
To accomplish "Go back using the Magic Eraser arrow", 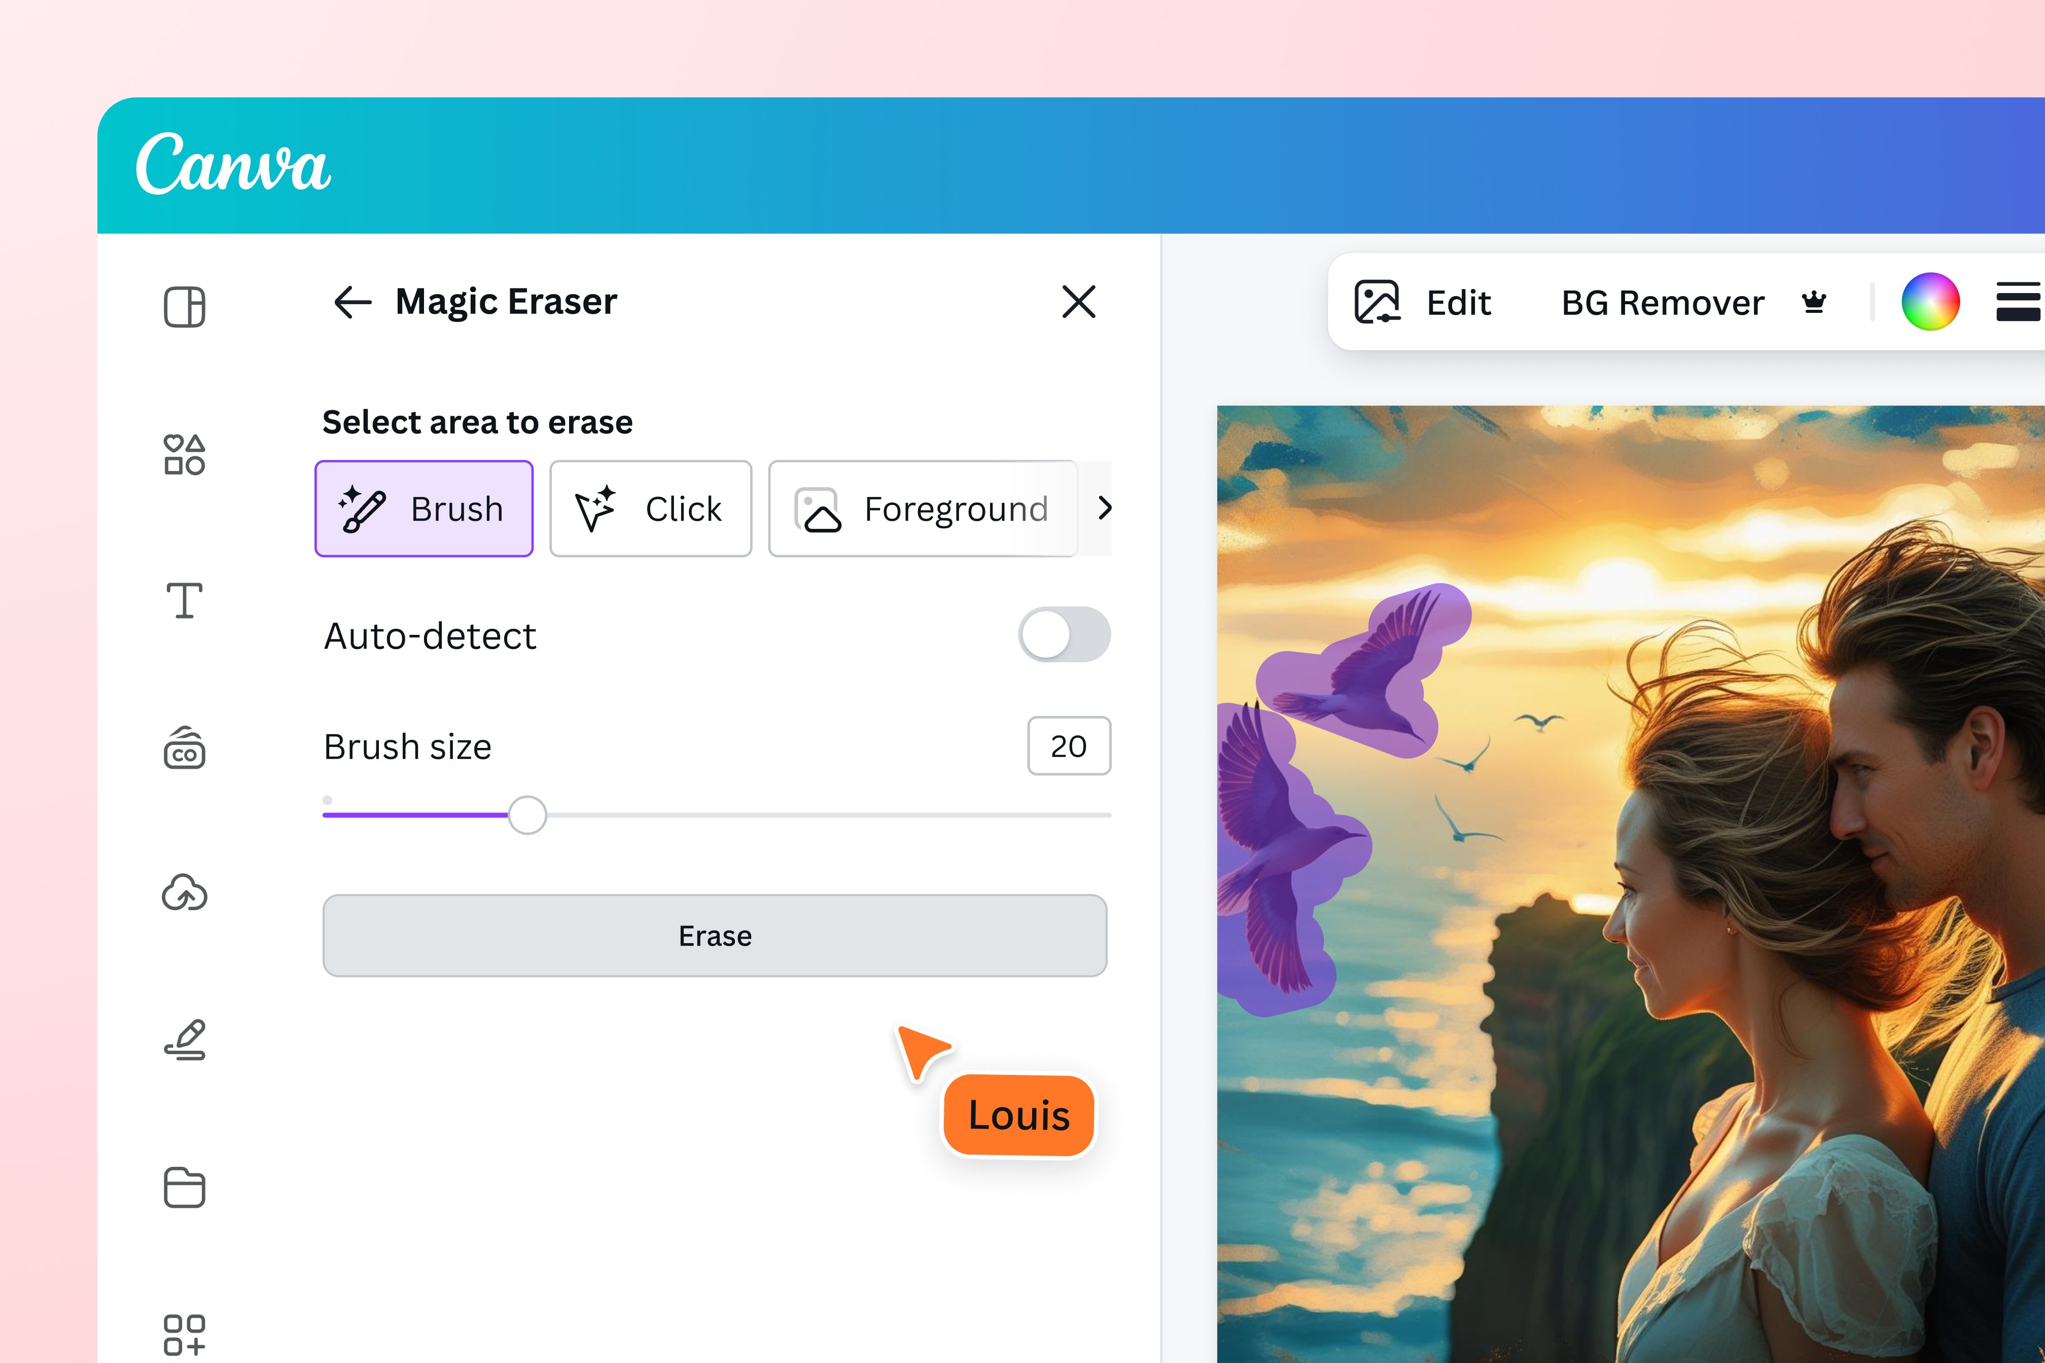I will [352, 303].
